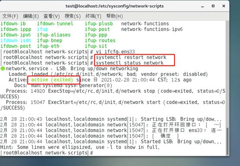Select the text ifdown-ippp

point(16,29)
